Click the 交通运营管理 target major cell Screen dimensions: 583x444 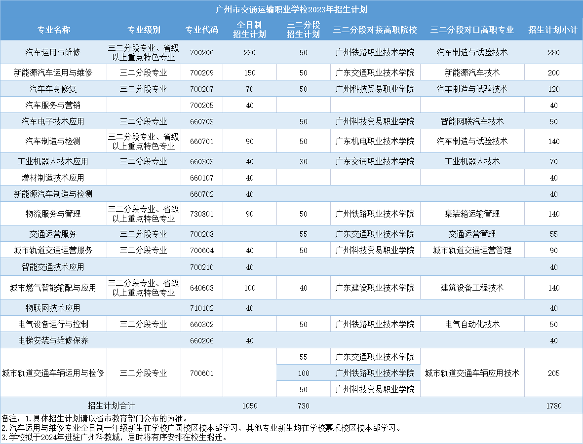point(472,234)
